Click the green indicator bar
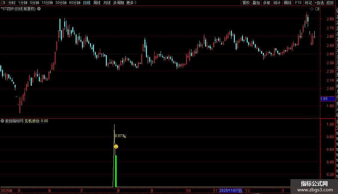Image resolution: width=338 pixels, height=194 pixels. point(116,171)
